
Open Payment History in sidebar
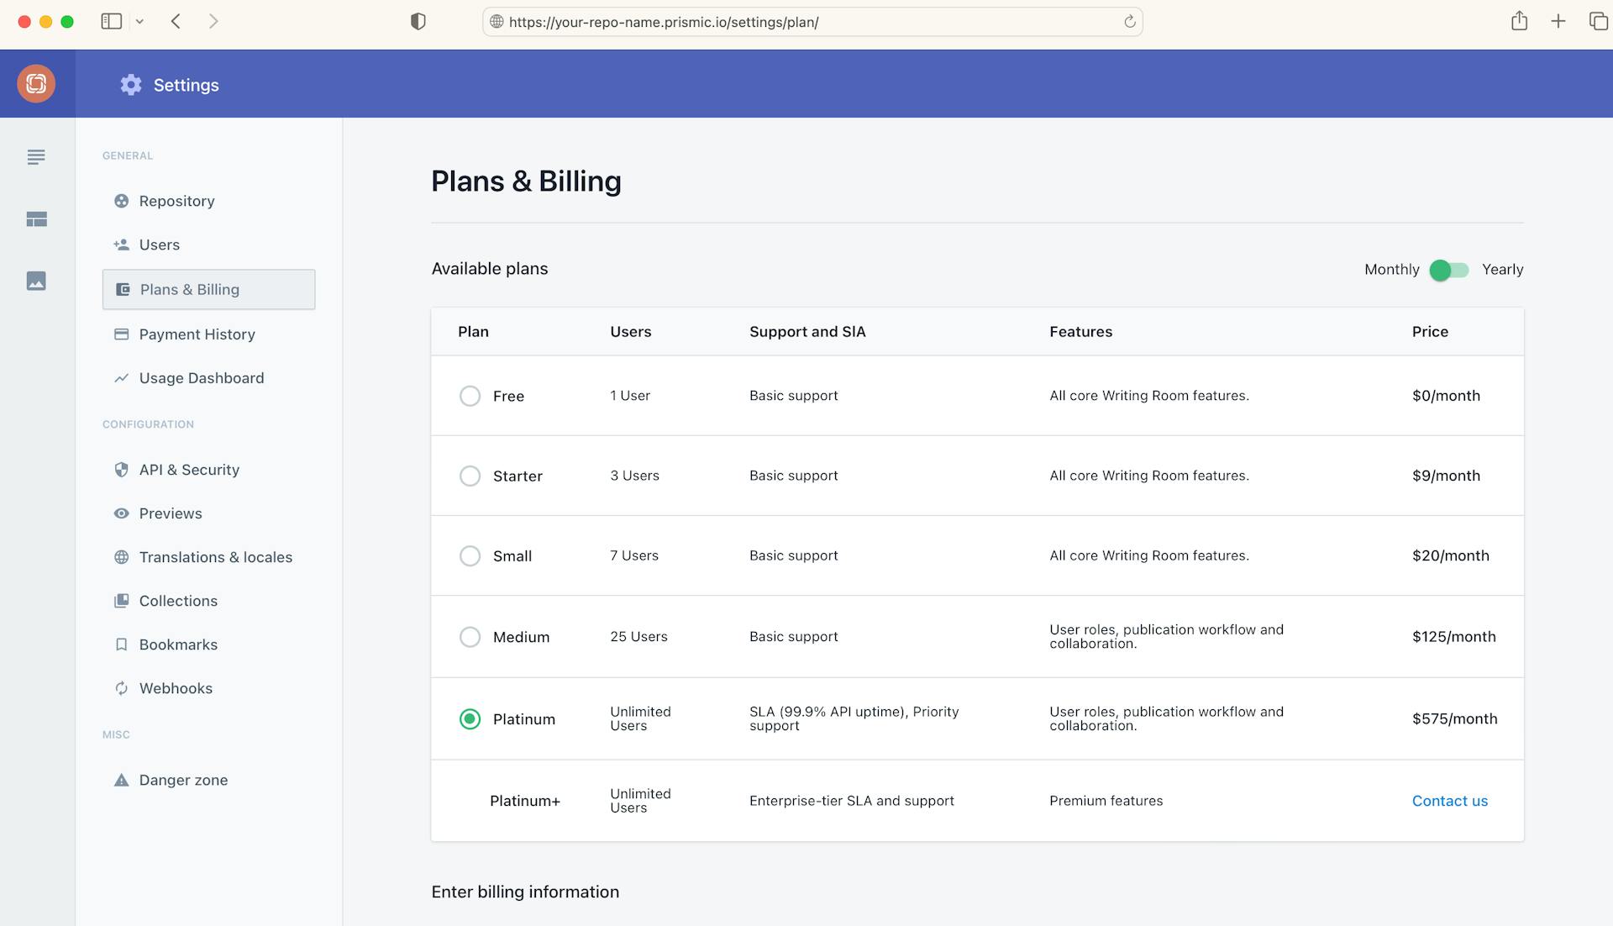coord(197,334)
